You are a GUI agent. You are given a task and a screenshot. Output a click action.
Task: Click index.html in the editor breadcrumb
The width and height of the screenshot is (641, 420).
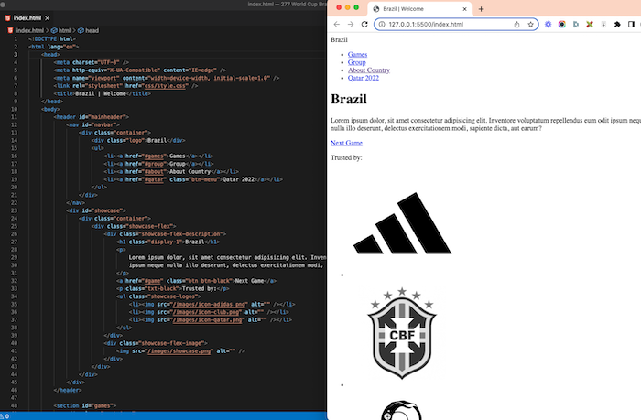(x=30, y=30)
